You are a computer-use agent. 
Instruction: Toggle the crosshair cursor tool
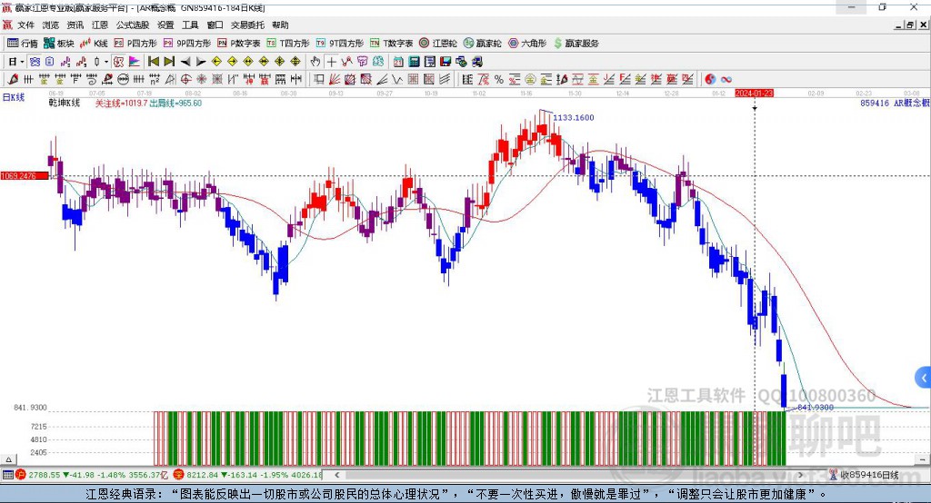tap(332, 62)
